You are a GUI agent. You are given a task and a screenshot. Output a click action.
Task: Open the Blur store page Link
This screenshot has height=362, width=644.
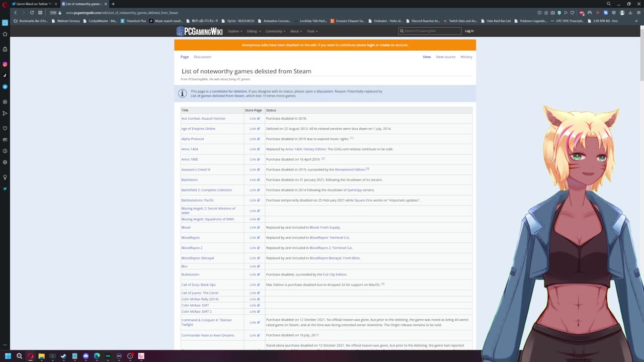(255, 266)
